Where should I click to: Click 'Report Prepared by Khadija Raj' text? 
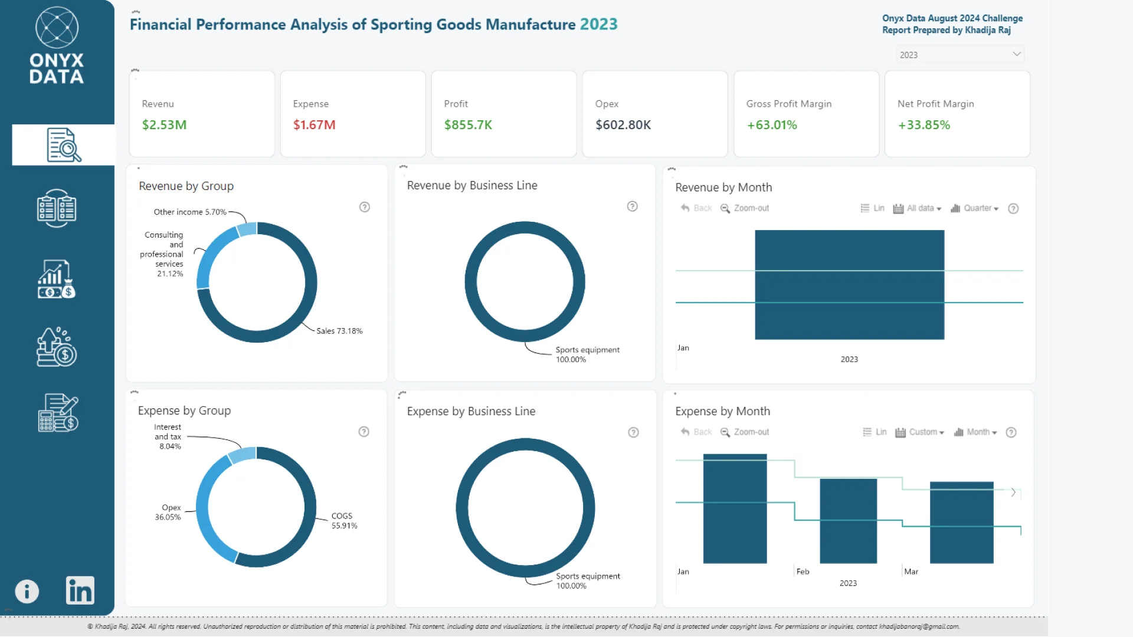point(947,30)
